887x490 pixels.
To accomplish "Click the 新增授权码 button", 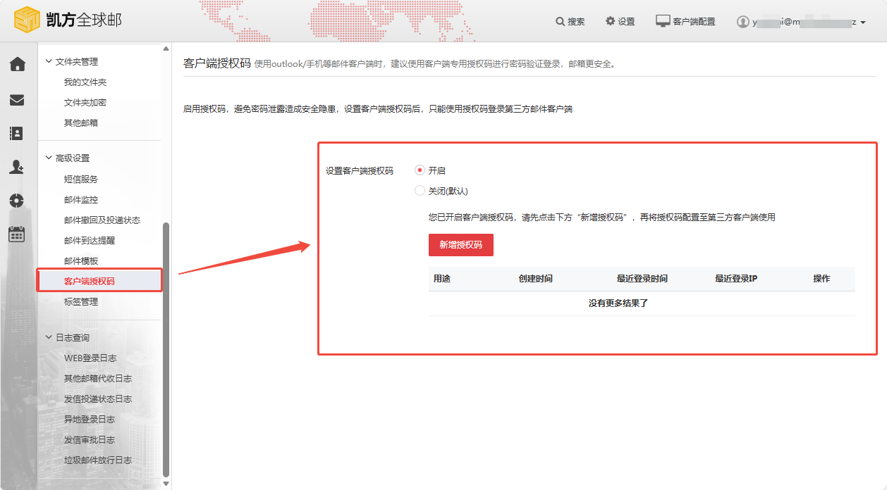I will pyautogui.click(x=461, y=245).
